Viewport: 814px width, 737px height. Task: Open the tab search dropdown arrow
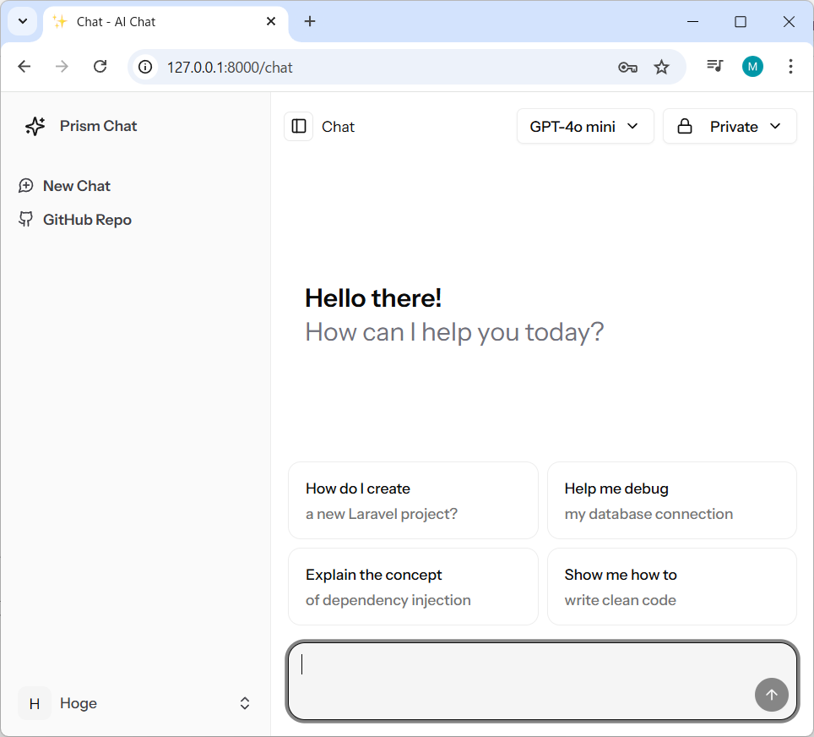23,22
